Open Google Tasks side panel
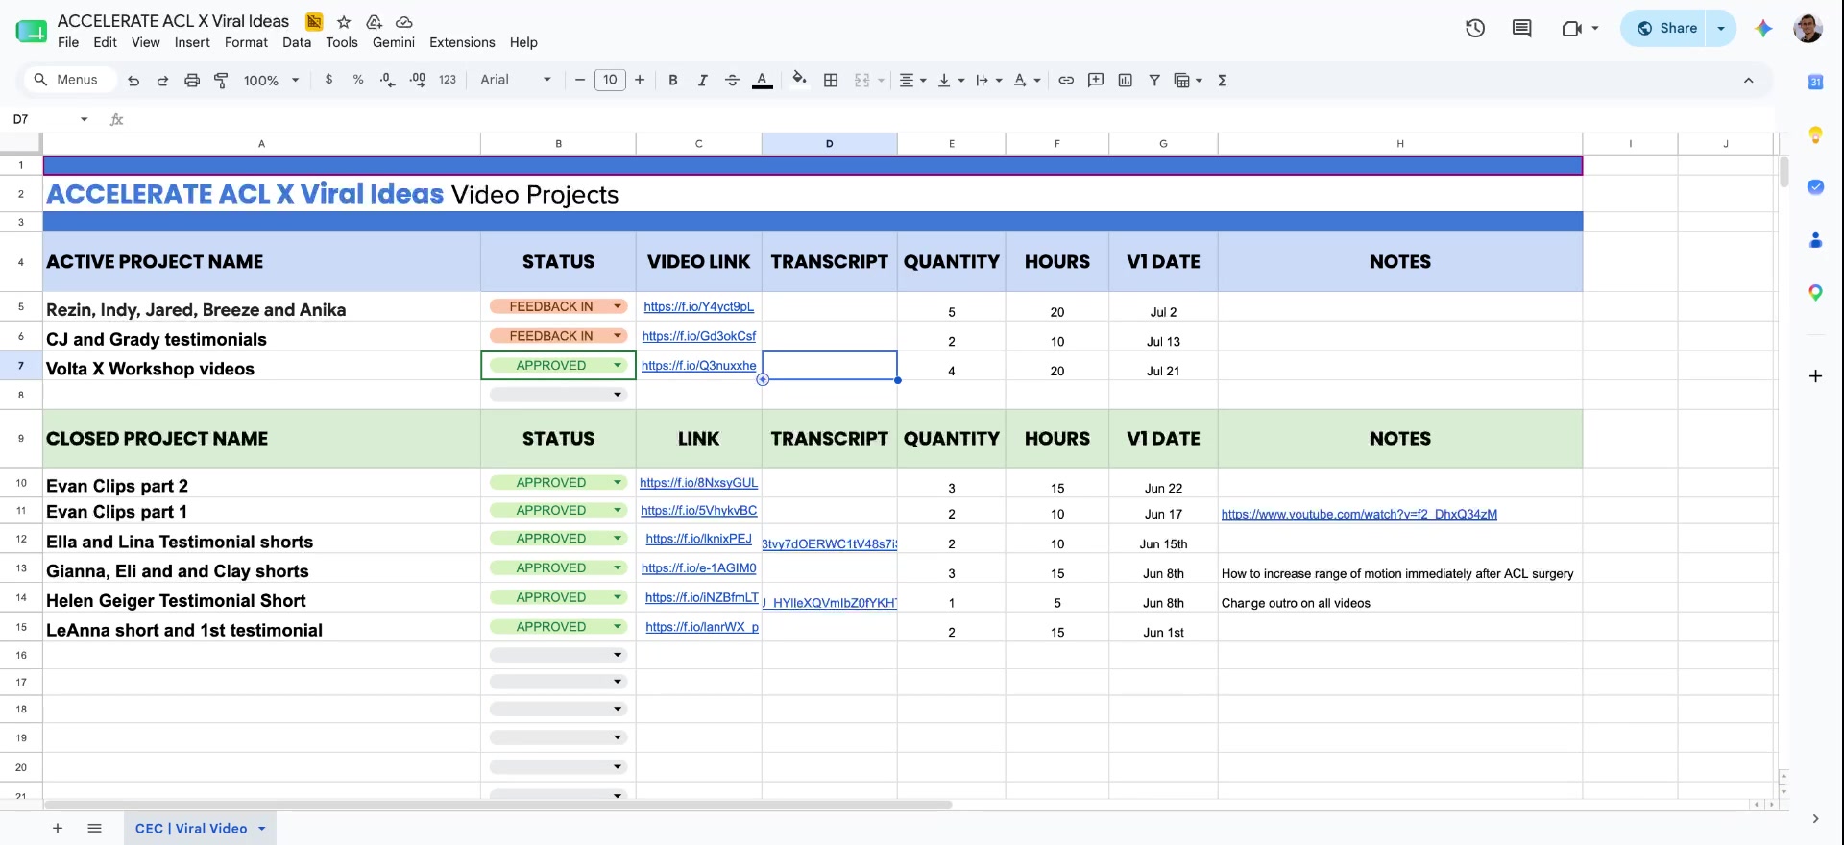This screenshot has height=845, width=1844. 1815,187
